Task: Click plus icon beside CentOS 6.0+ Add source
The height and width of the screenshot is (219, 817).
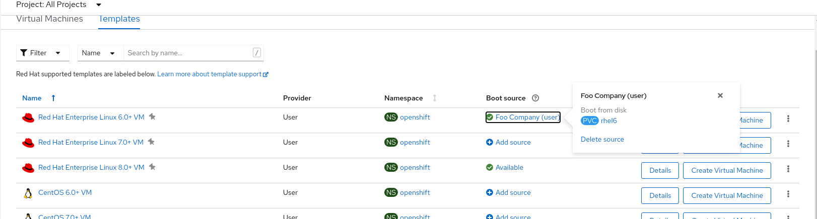Action: pyautogui.click(x=490, y=192)
